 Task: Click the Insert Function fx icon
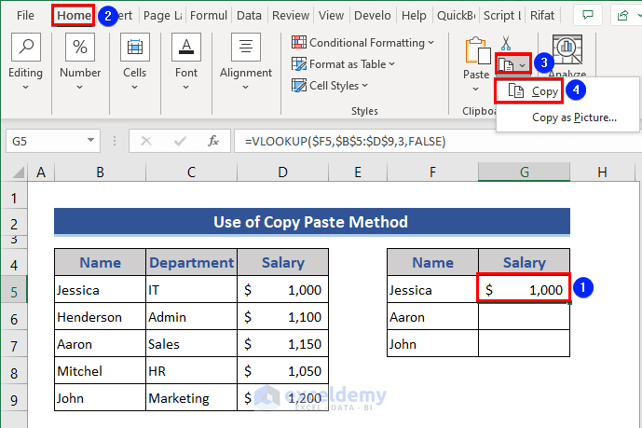(x=212, y=142)
